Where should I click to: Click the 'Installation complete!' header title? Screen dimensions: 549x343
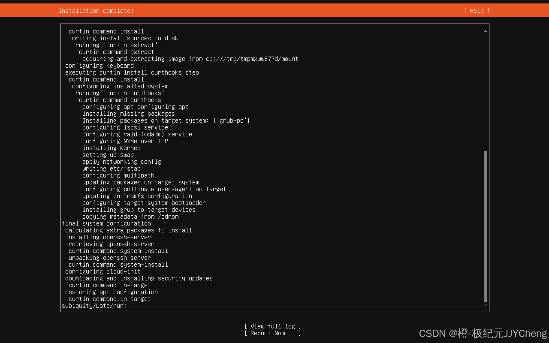[x=96, y=11]
